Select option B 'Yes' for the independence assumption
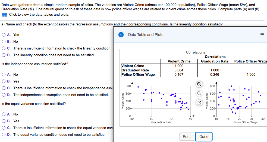Image resolution: width=267 pixels, height=142 pixels. [x=4, y=81]
